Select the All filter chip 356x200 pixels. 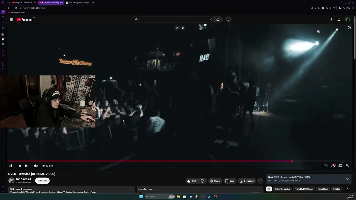click(x=269, y=189)
